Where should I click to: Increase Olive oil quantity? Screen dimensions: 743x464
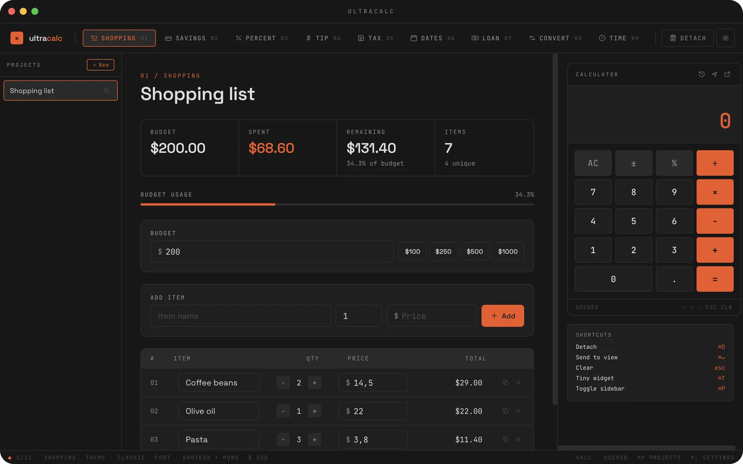[x=315, y=411]
